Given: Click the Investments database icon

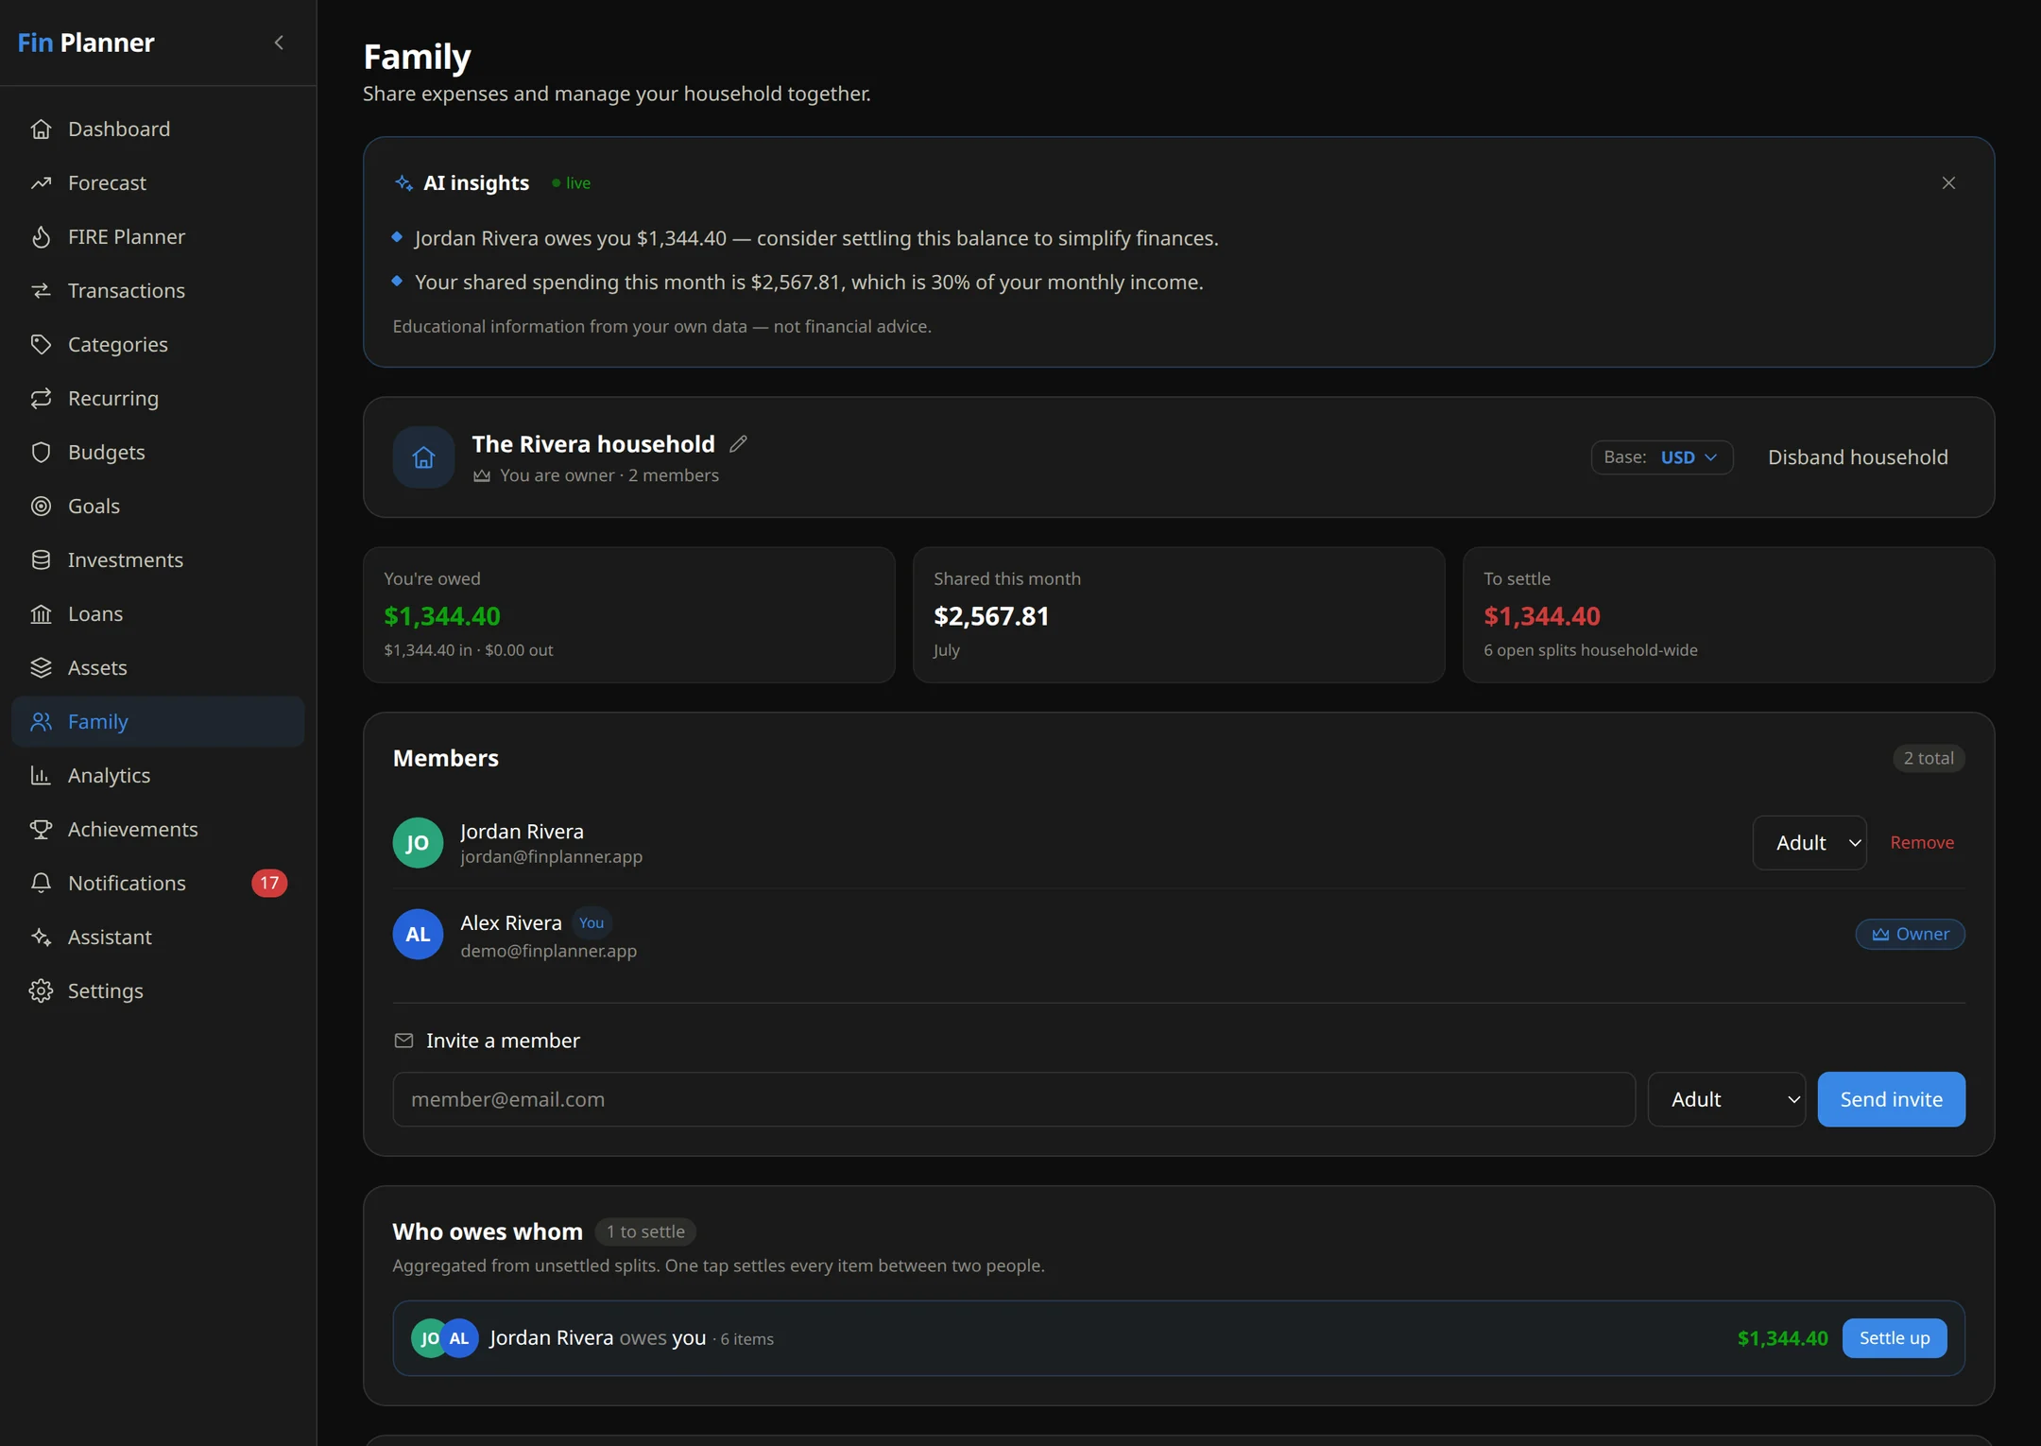Looking at the screenshot, I should coord(41,559).
